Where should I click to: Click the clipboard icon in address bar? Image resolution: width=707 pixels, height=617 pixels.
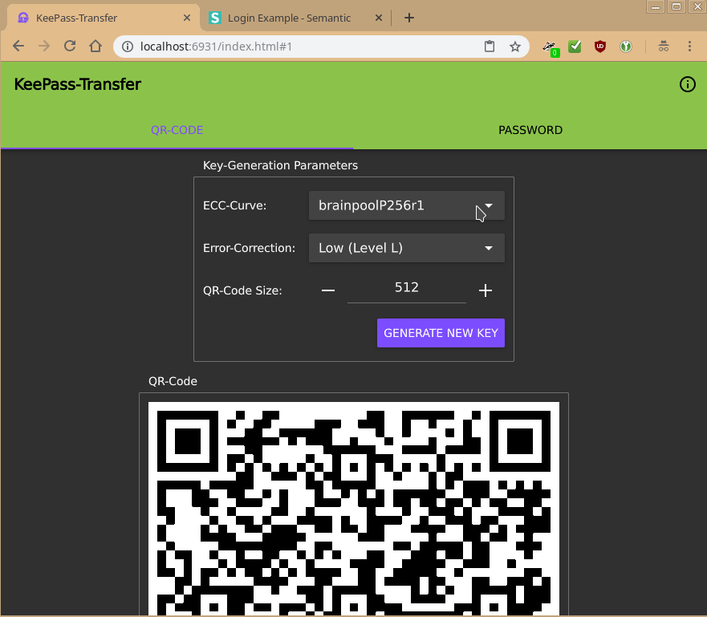(490, 47)
